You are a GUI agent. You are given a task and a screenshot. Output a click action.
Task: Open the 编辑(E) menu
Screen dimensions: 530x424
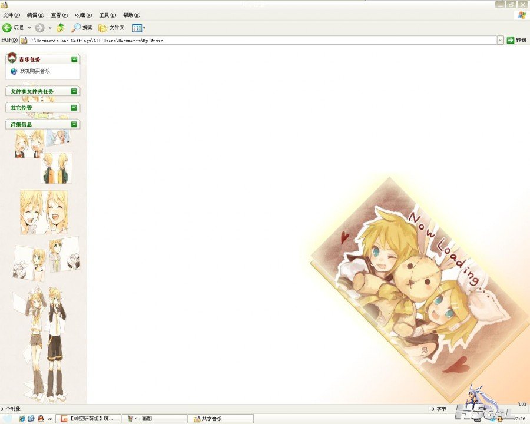coord(35,15)
